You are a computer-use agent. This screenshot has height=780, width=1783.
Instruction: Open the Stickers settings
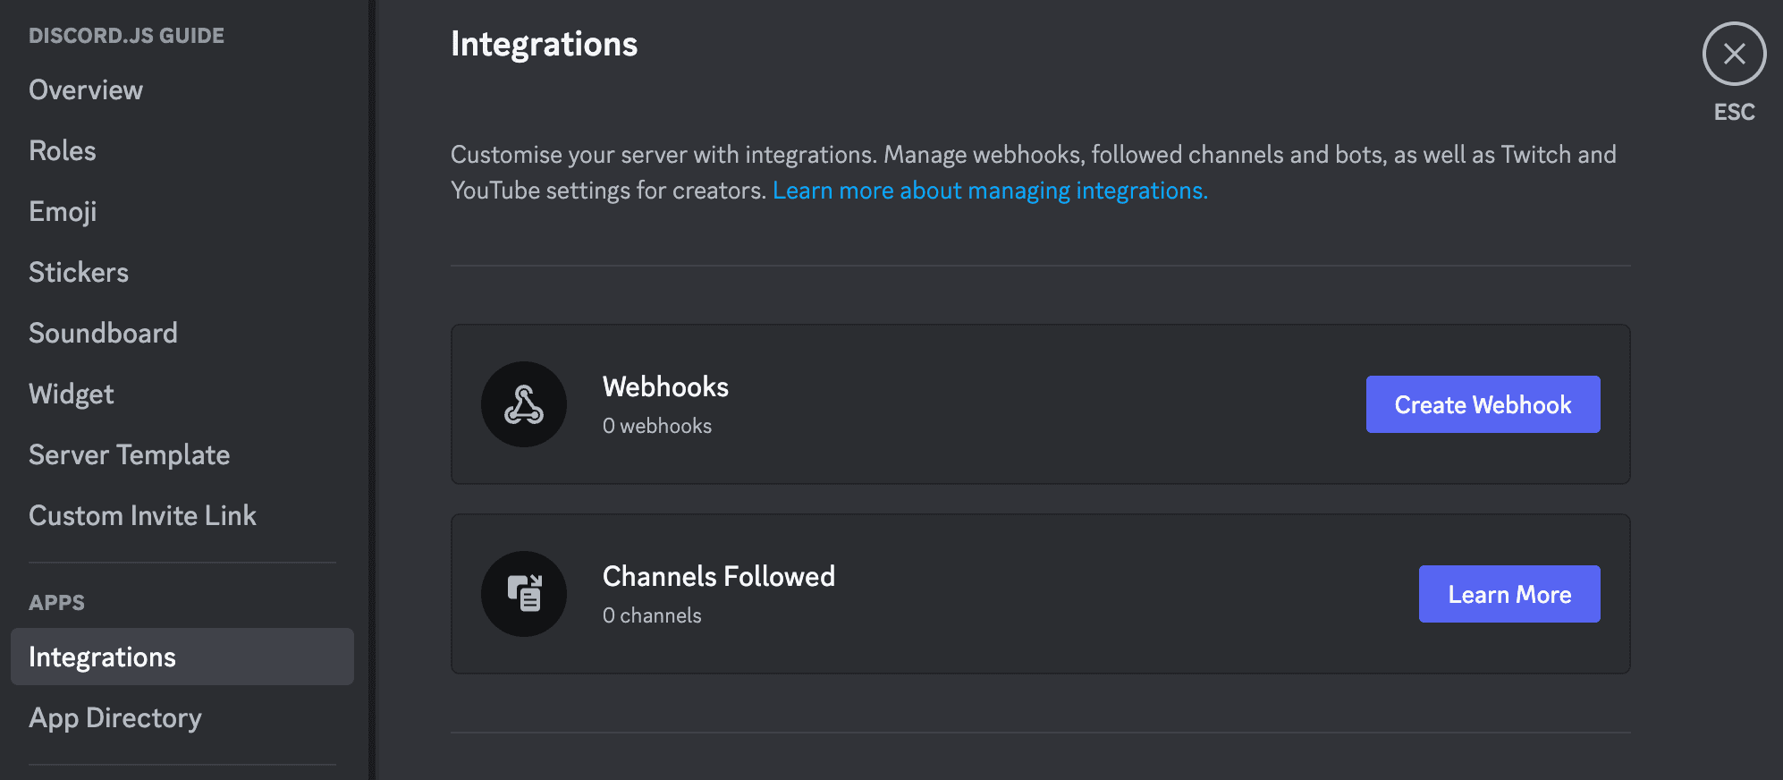point(79,273)
